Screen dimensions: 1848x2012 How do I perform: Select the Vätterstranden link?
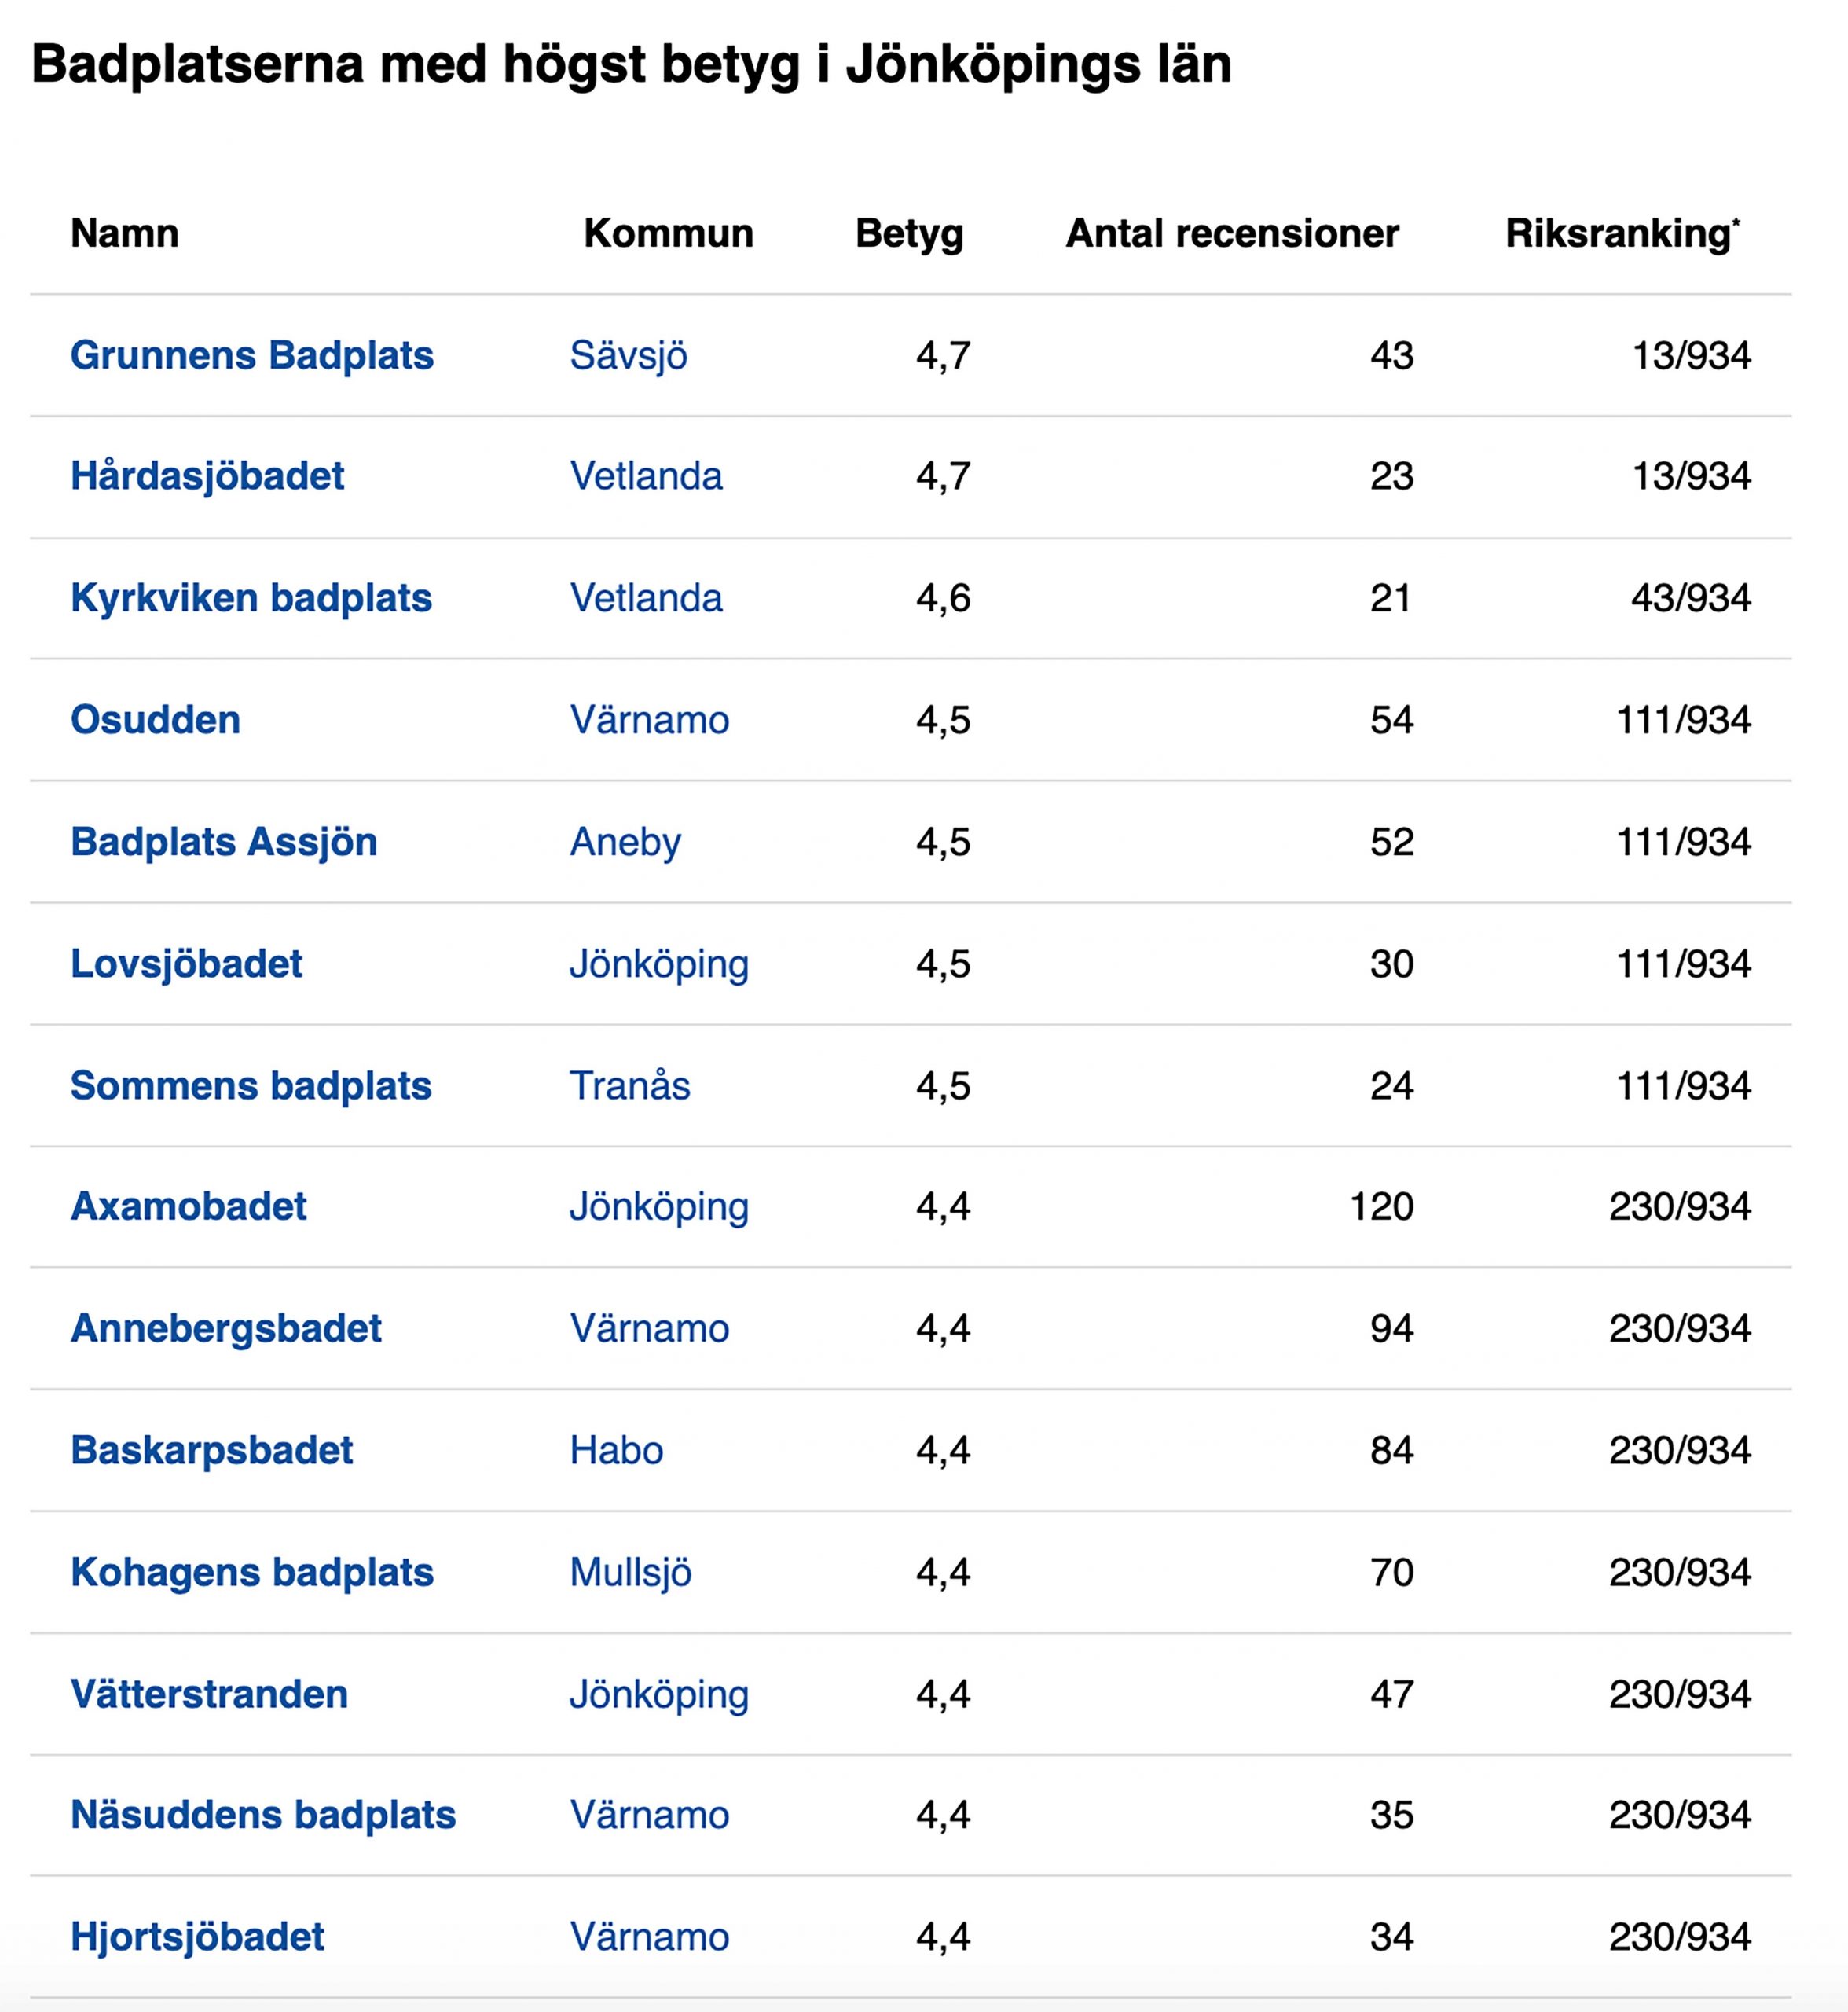[209, 1694]
